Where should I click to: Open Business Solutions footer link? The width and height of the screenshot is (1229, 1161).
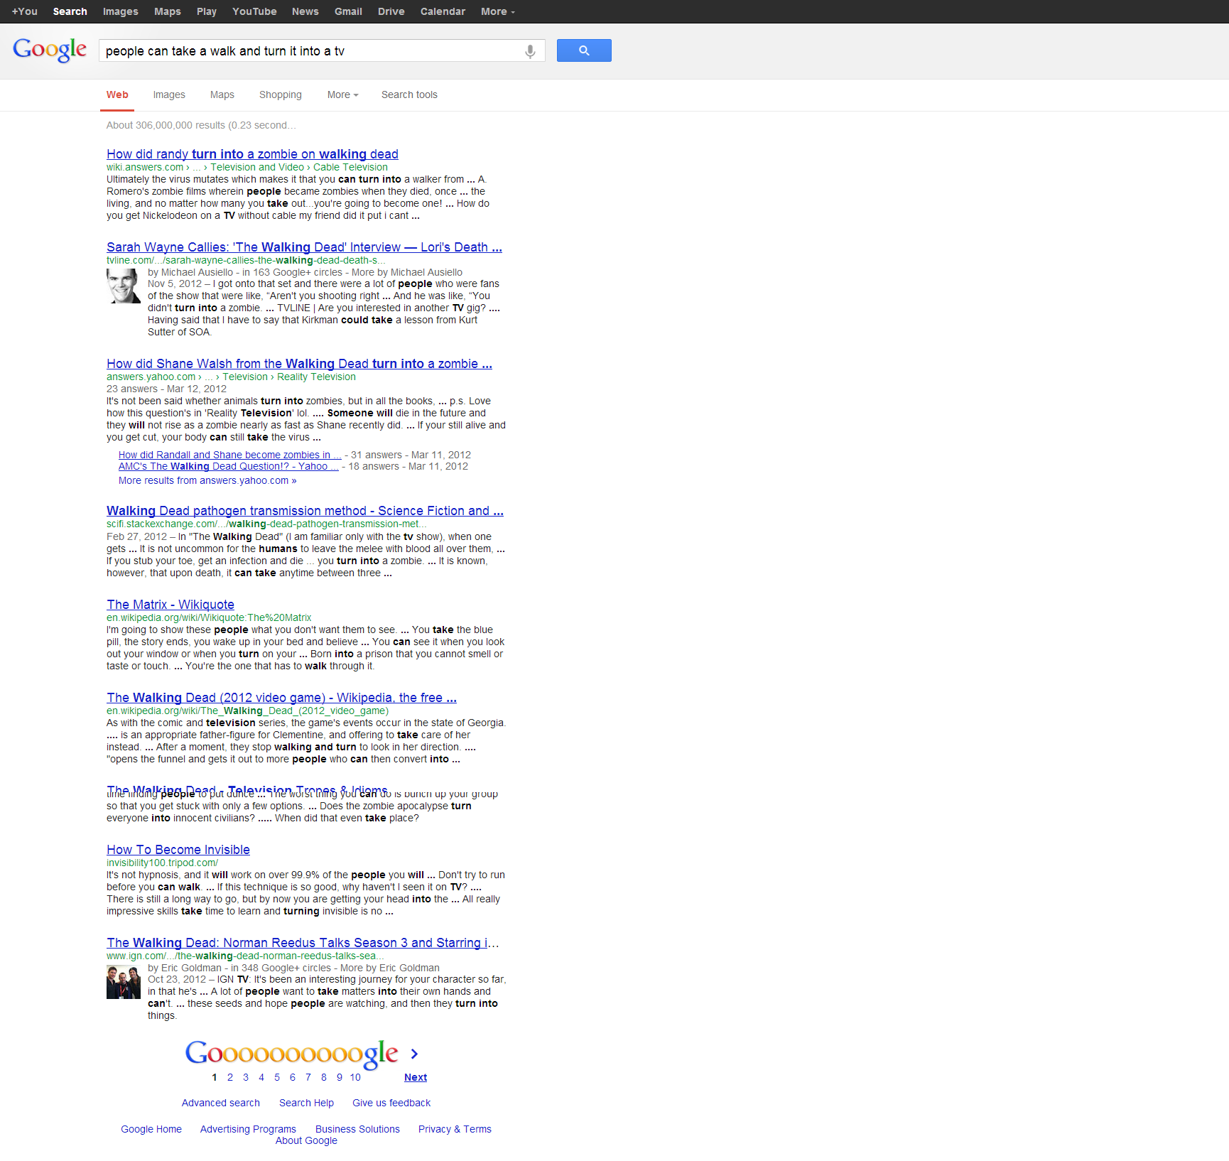click(x=357, y=1129)
